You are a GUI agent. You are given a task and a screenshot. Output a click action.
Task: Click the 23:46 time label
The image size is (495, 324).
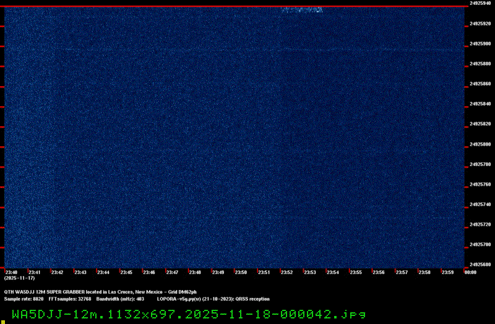click(149, 272)
